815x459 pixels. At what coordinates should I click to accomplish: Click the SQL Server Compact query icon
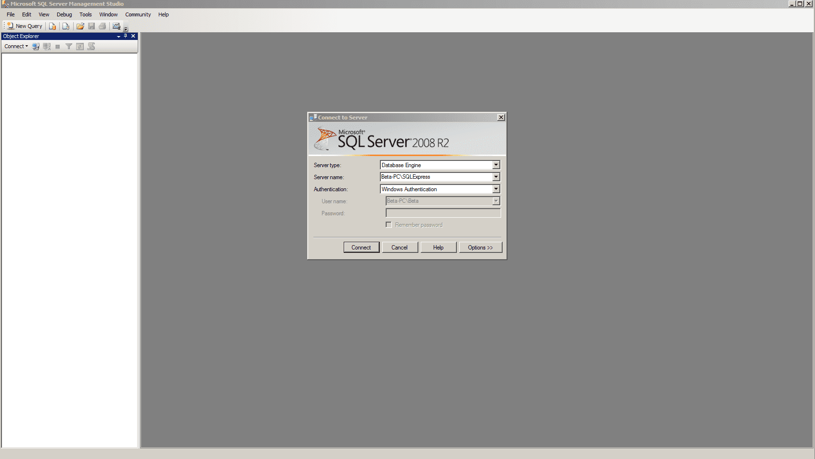(x=66, y=26)
